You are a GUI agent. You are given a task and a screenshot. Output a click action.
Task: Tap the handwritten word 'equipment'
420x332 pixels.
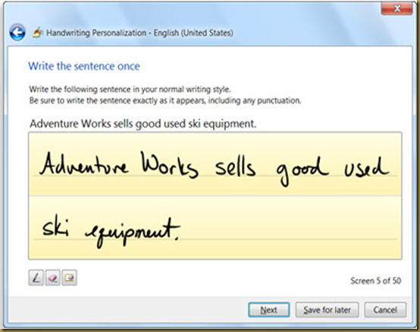[x=133, y=232]
